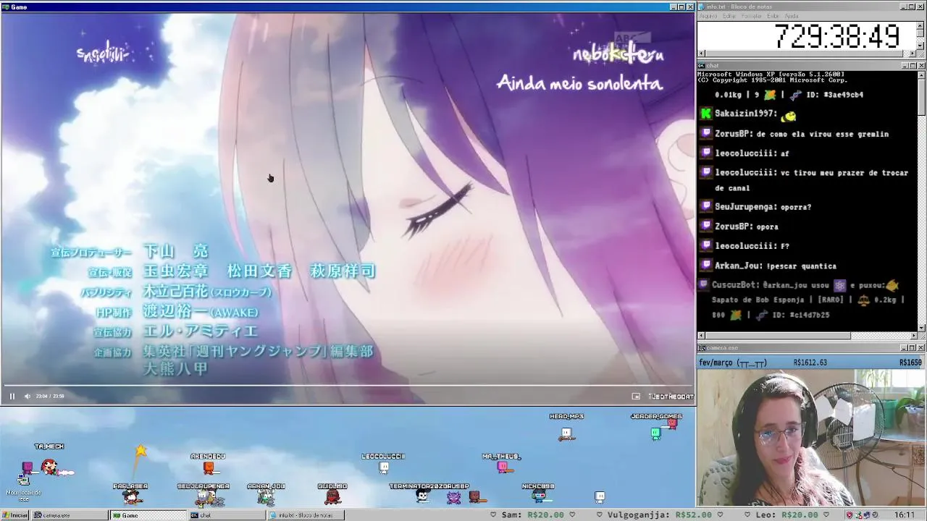Viewport: 927px width, 521px height.
Task: Click the chat window scrollbar down arrow
Action: click(921, 327)
